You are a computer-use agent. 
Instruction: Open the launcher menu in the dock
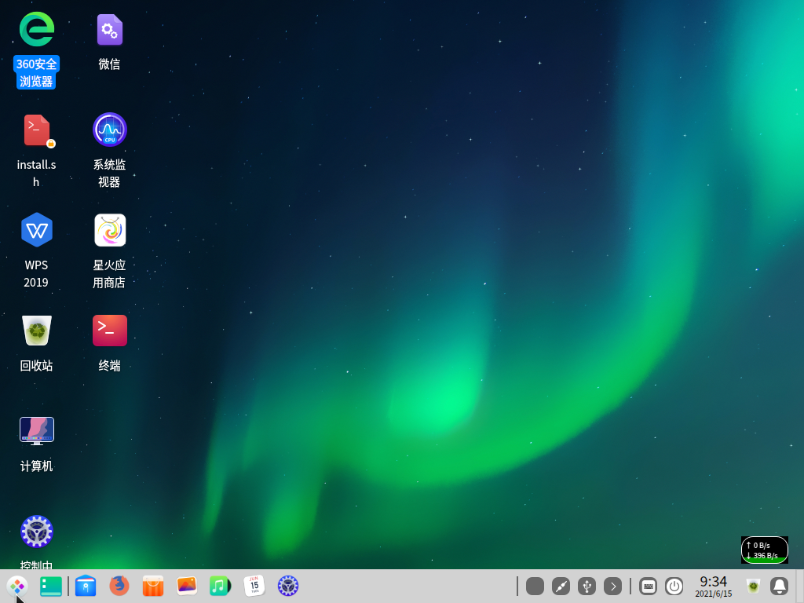[17, 586]
